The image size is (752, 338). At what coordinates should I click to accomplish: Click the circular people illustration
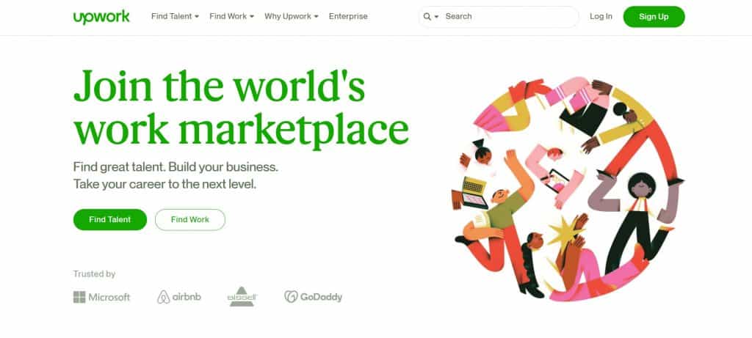[x=568, y=189]
